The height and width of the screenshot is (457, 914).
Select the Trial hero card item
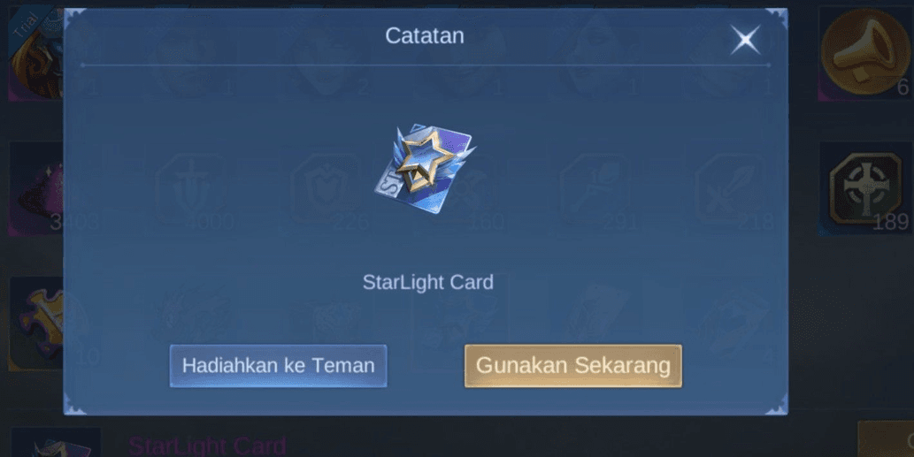click(x=36, y=54)
